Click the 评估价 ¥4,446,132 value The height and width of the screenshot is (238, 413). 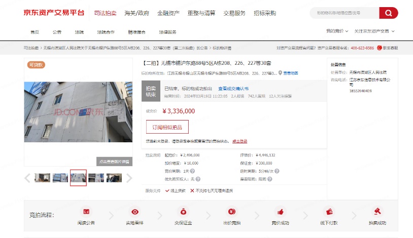tap(265, 155)
